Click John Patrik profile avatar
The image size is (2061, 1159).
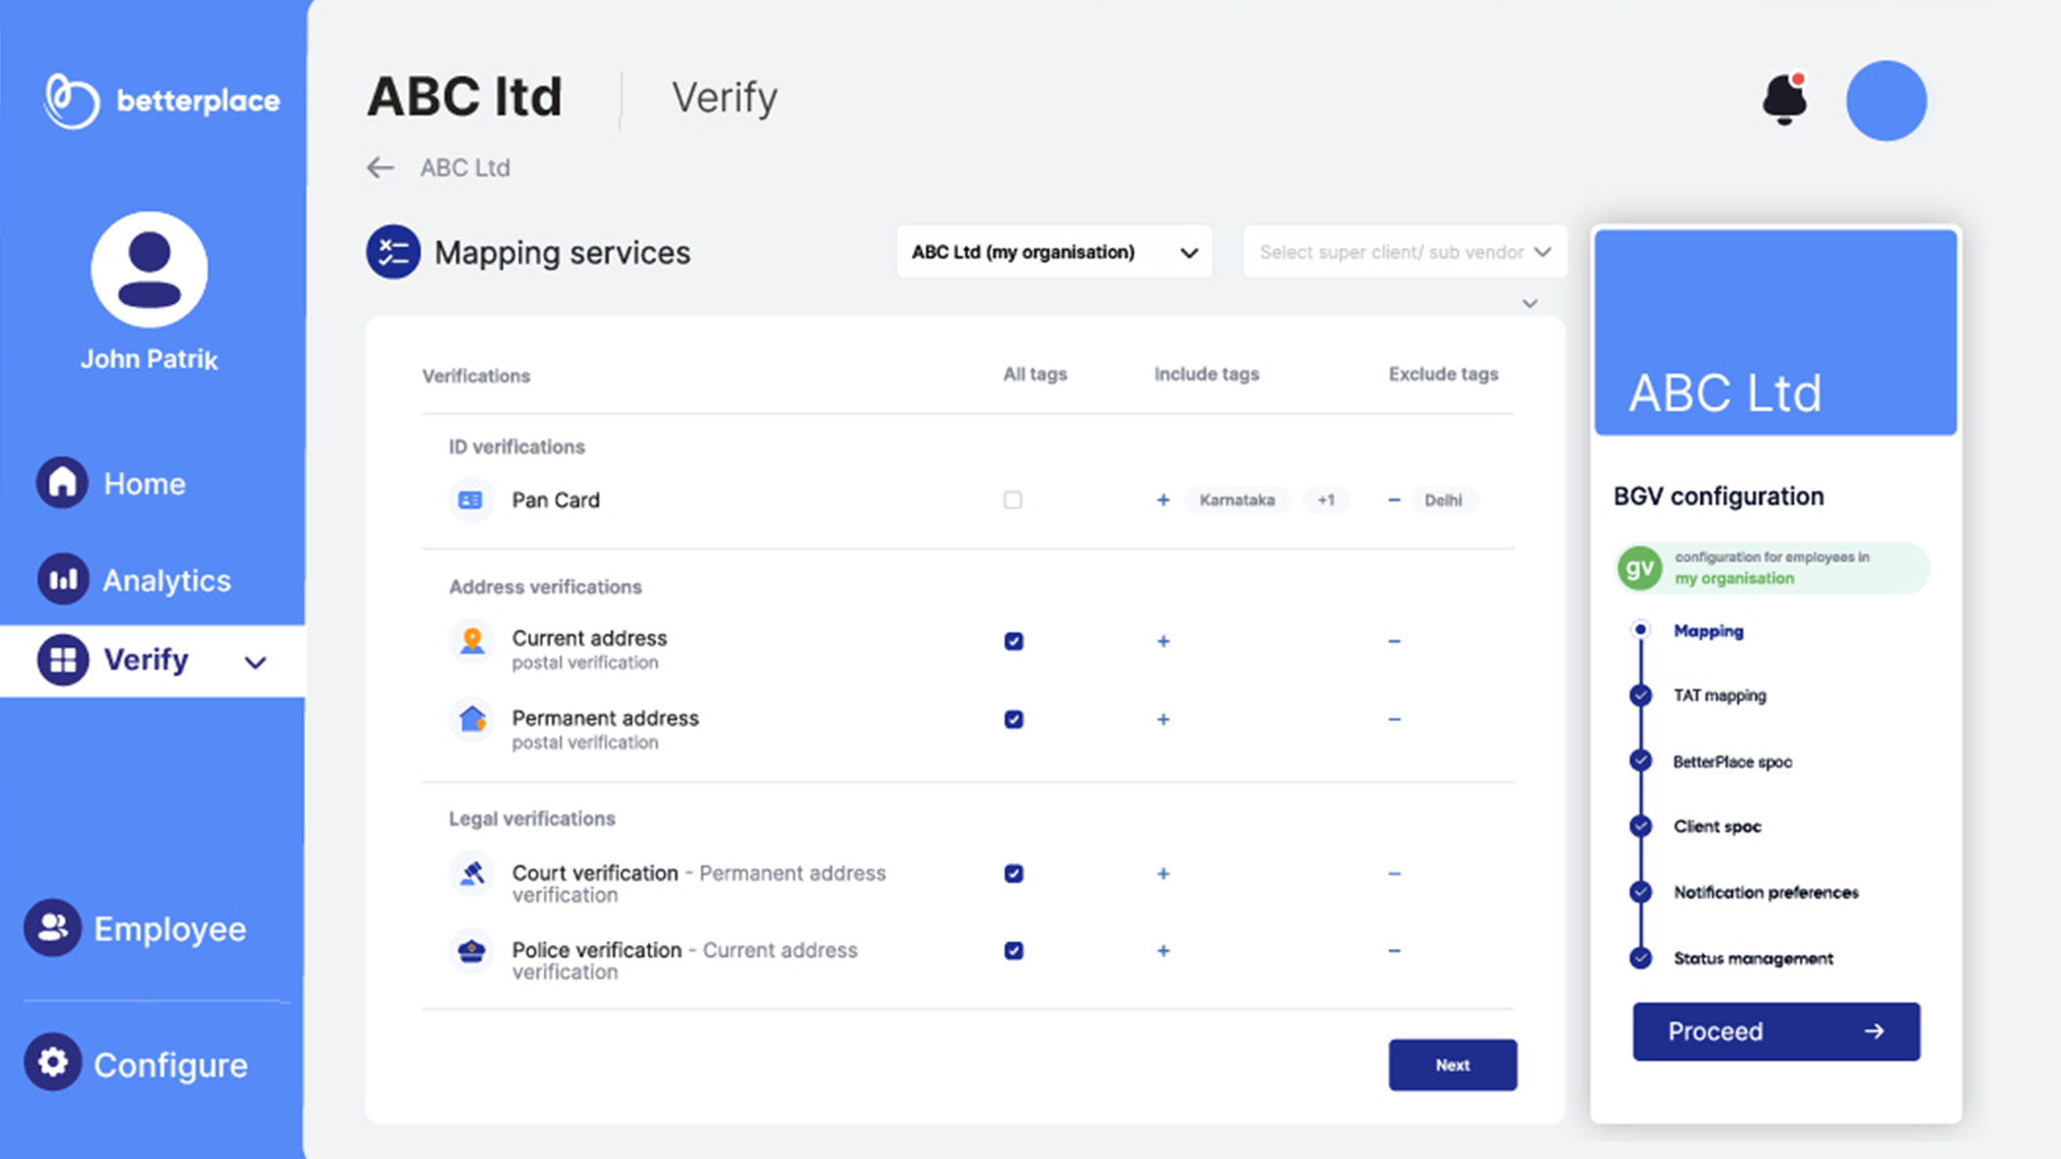coord(150,270)
